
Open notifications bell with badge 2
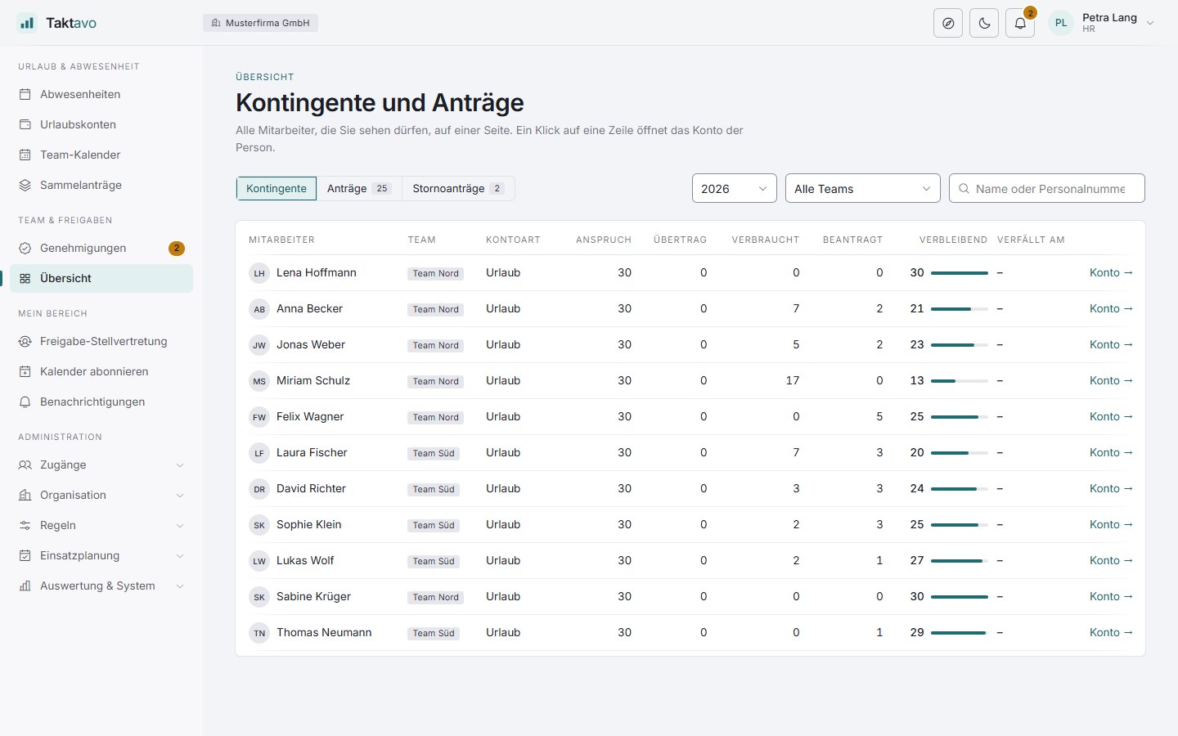[x=1020, y=23]
